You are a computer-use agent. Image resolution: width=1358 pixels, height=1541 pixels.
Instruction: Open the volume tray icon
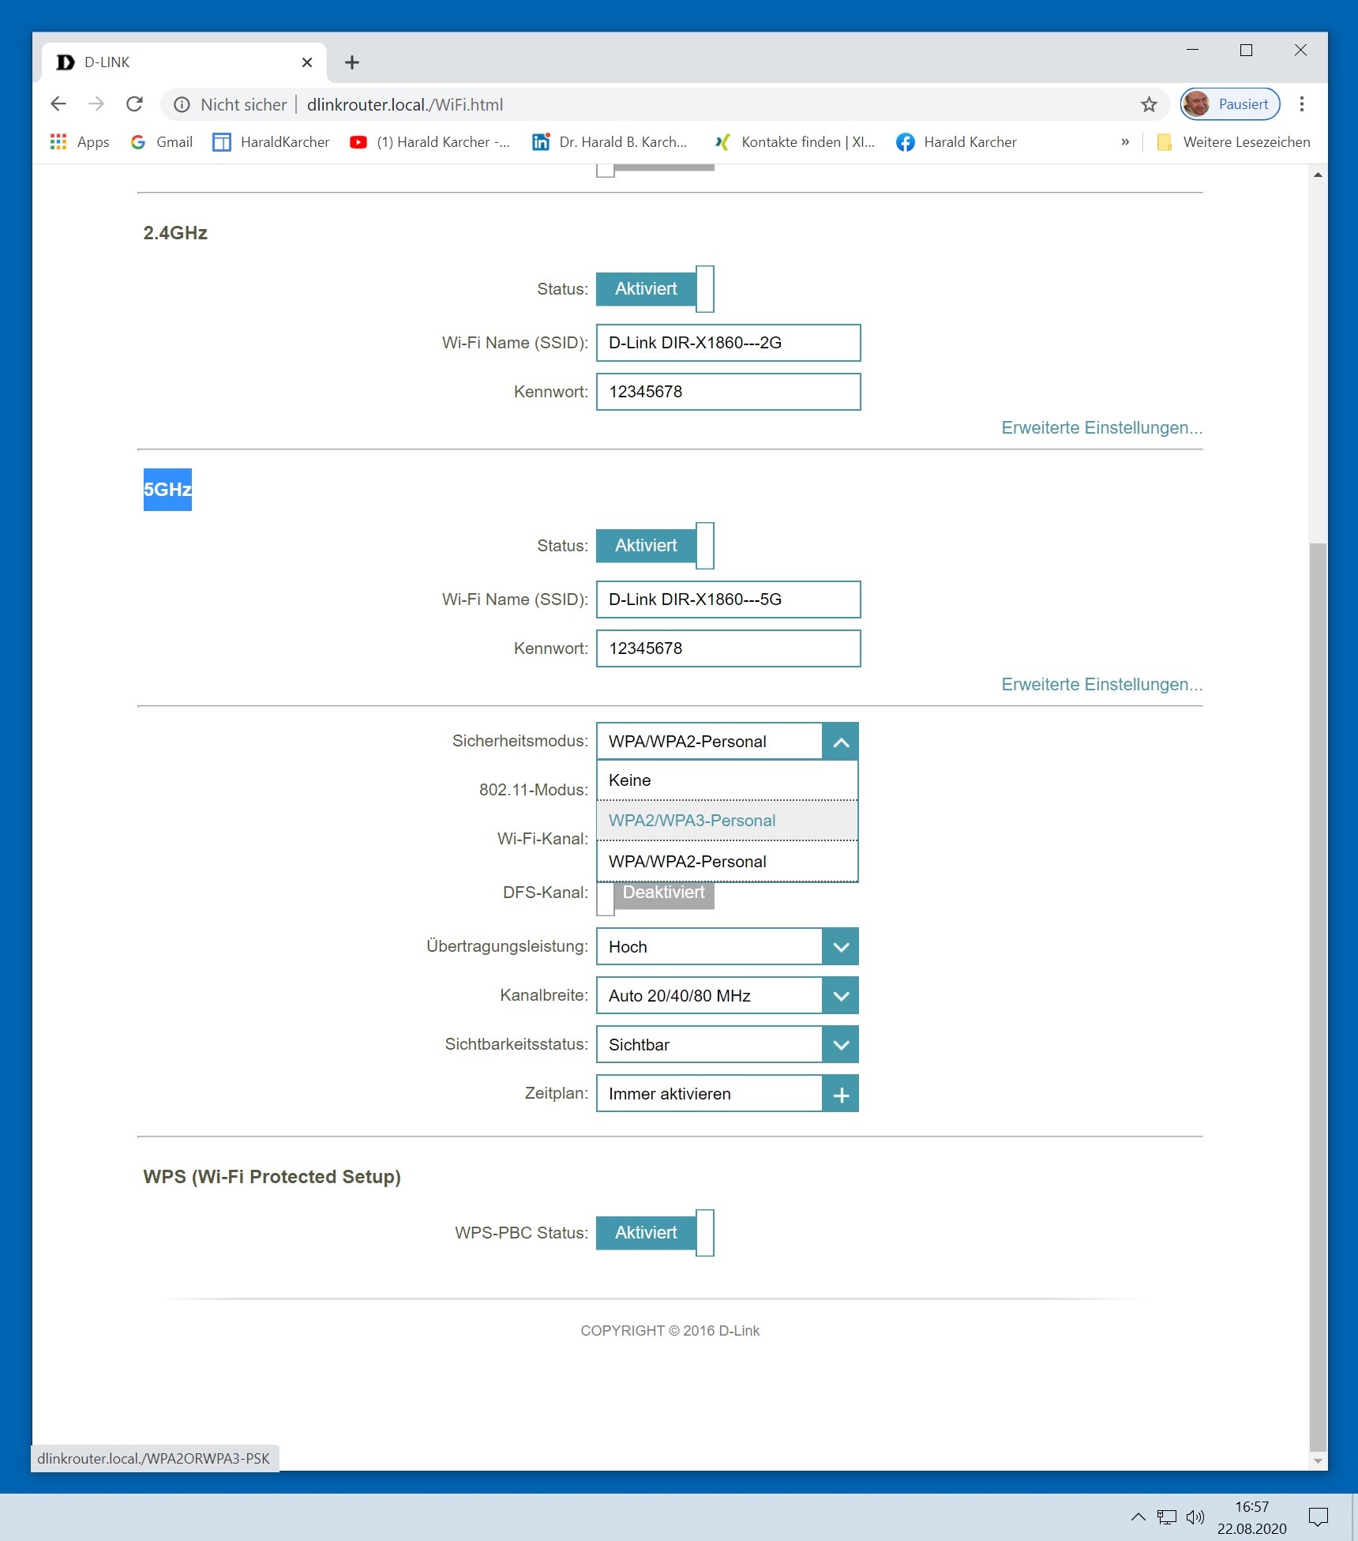click(x=1195, y=1517)
